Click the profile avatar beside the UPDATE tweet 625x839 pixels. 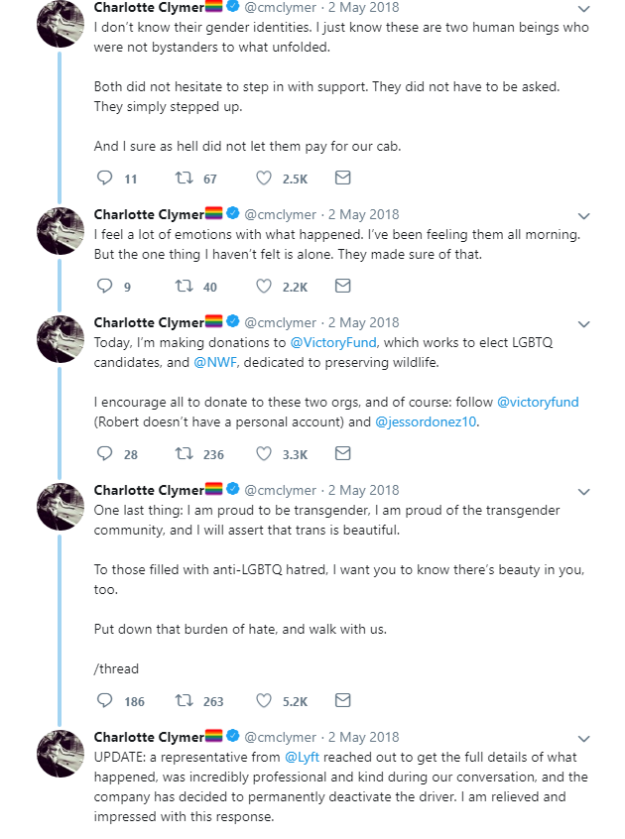[x=61, y=754]
